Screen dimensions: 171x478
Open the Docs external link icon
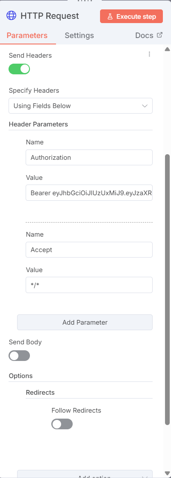(159, 35)
